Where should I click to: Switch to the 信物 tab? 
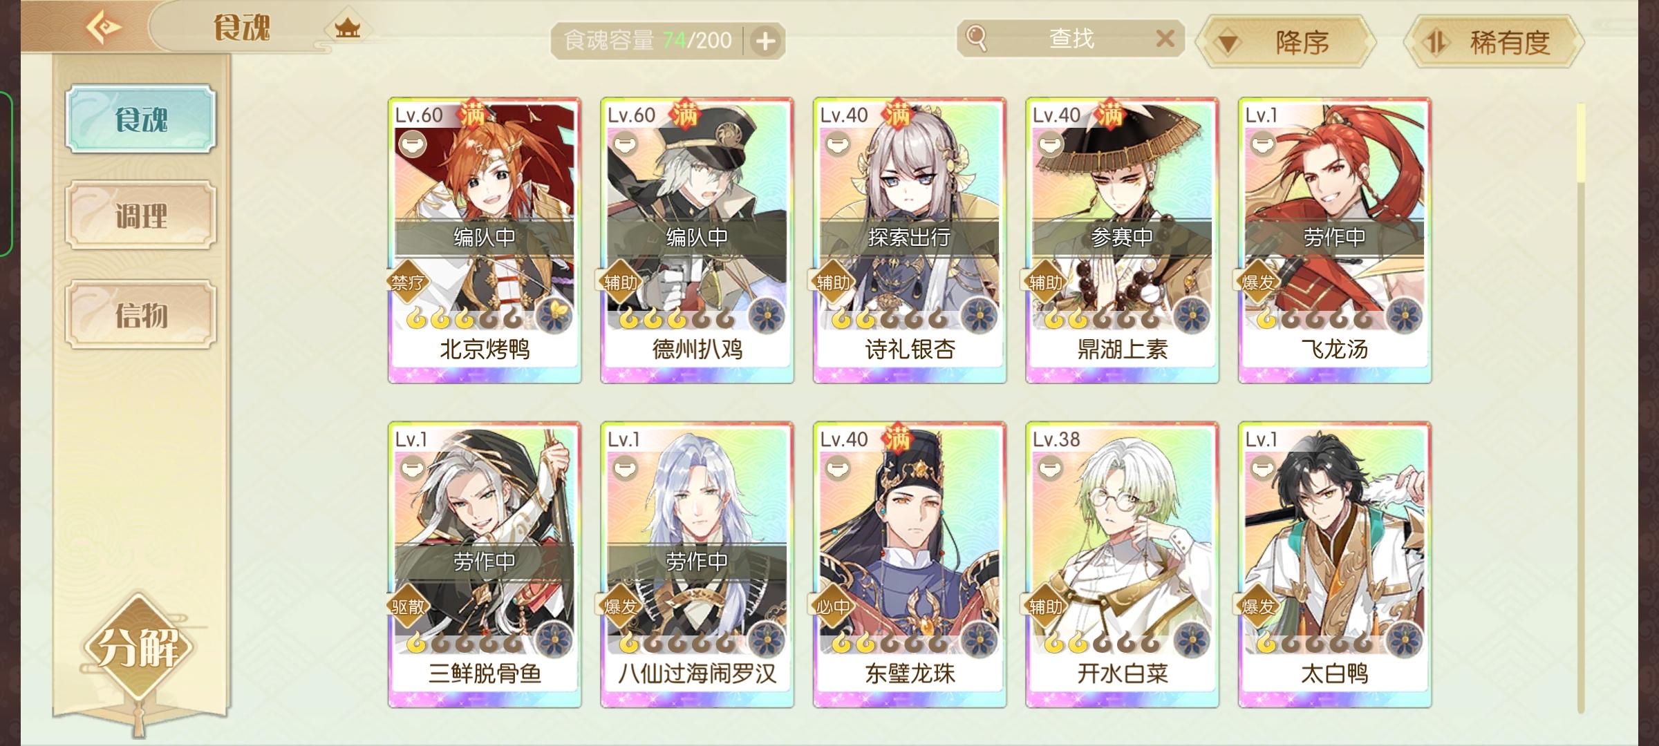pyautogui.click(x=141, y=314)
